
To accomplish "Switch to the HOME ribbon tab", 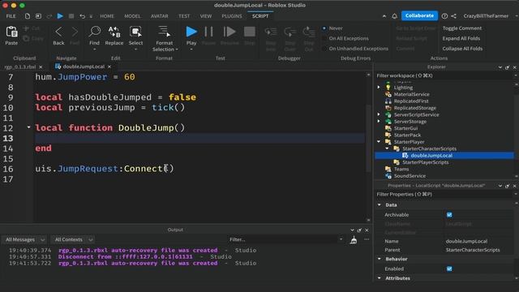I will pos(107,16).
